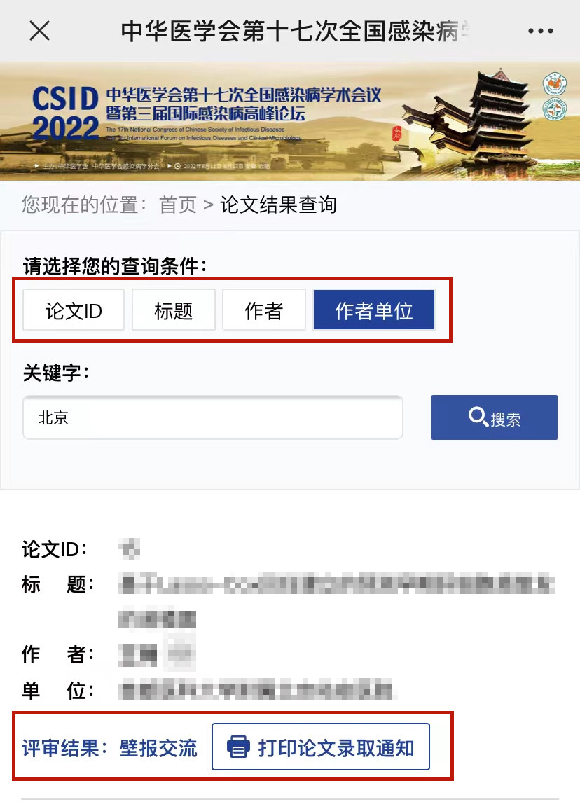Select the 作者 query condition
Viewport: 580px width, 802px height.
point(264,310)
